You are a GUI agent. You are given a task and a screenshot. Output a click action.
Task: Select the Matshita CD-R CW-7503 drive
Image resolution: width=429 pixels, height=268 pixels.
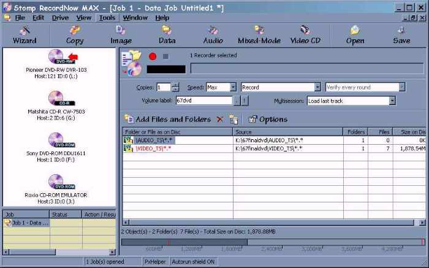tap(56, 106)
